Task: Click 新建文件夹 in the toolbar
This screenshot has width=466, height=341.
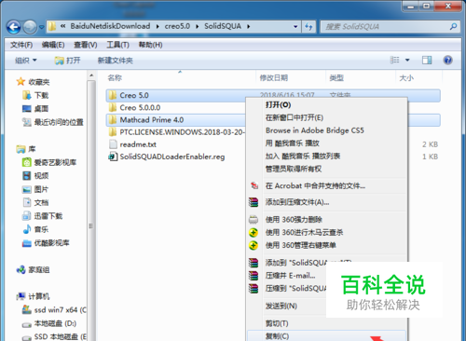Action: coord(116,61)
